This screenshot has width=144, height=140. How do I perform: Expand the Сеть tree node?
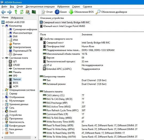tap(3, 108)
